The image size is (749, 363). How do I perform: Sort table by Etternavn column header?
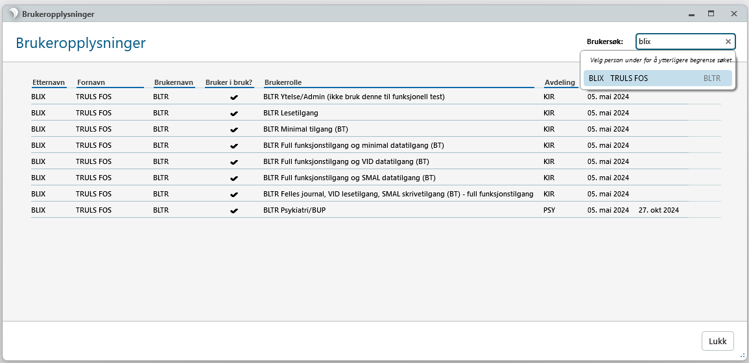(x=48, y=82)
